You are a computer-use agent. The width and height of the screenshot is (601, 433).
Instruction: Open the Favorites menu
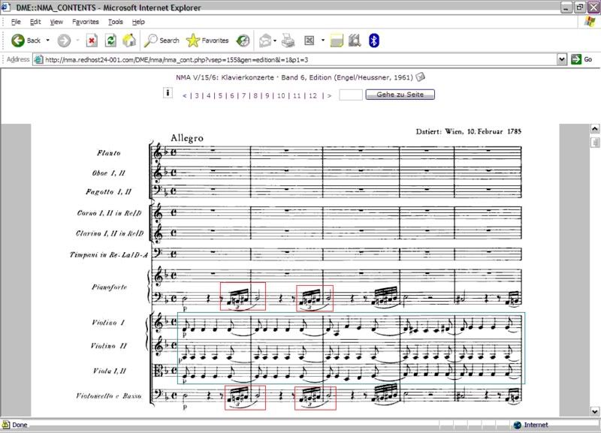(x=86, y=22)
